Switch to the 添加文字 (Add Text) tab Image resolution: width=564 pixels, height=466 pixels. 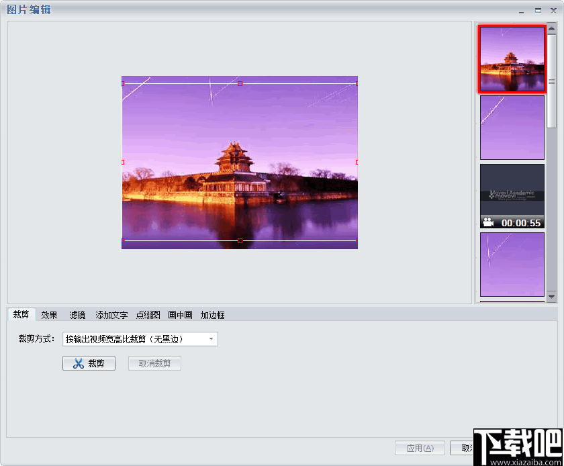(x=111, y=314)
